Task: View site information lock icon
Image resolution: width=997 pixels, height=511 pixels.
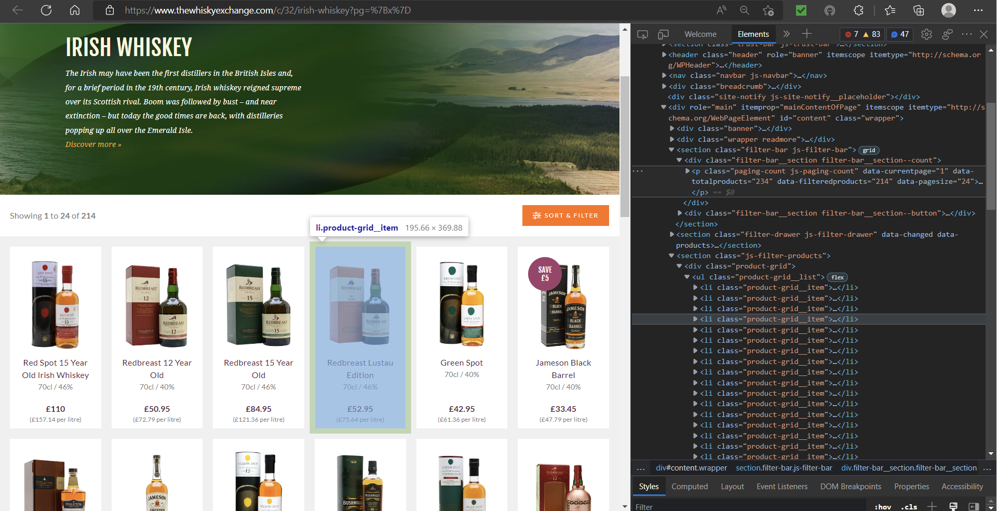Action: 110,10
